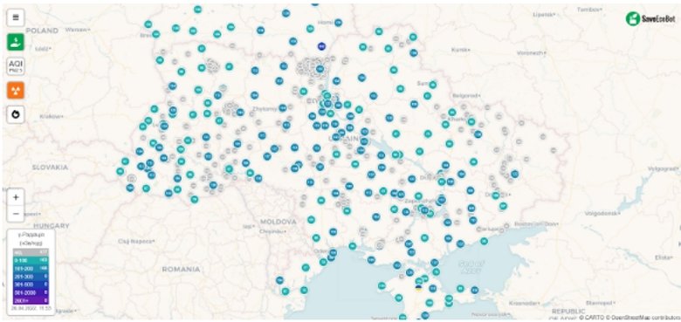
Task: Select the 0-100 teal legend row
Action: (31, 260)
